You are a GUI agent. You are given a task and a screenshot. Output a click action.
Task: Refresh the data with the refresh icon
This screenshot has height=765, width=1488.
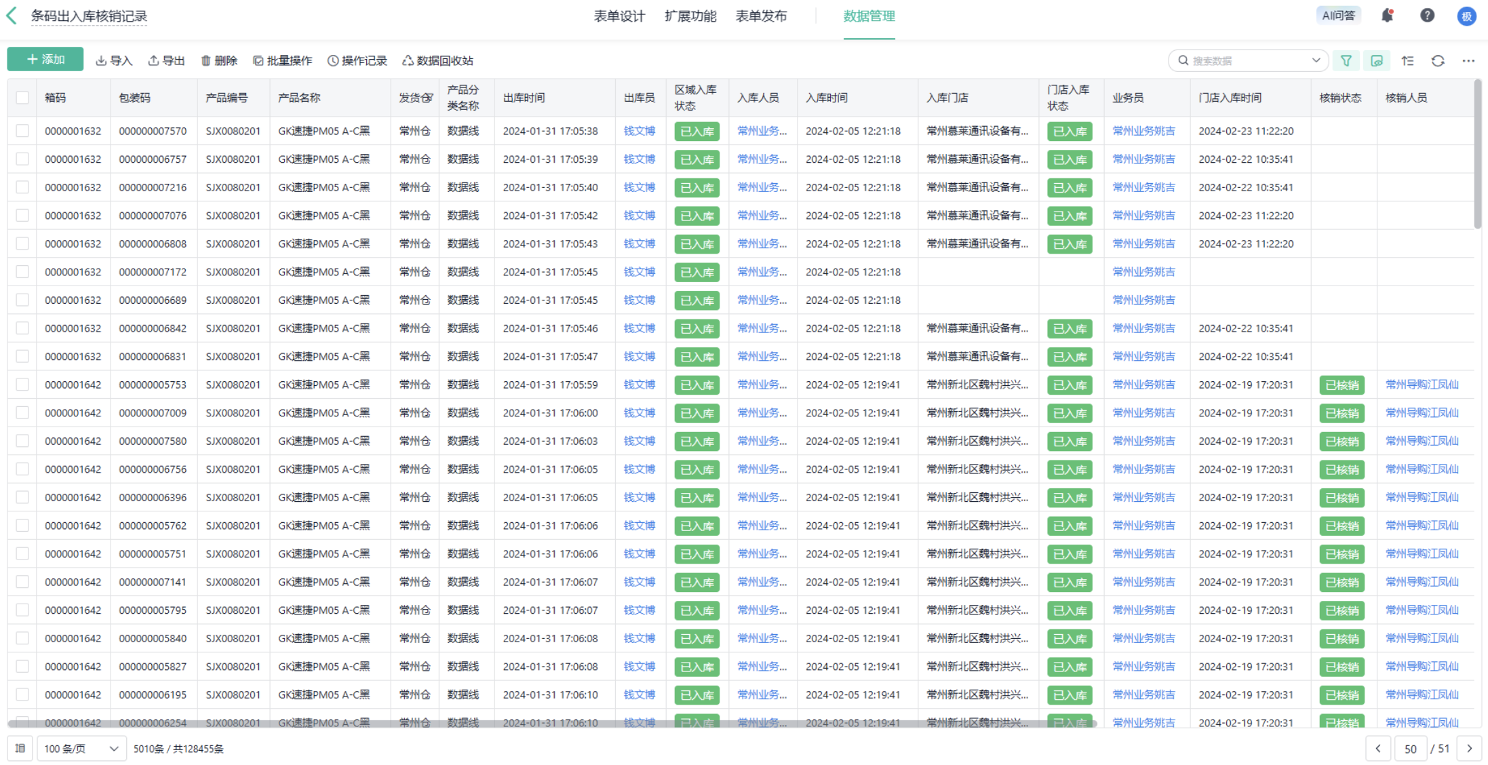[1438, 60]
